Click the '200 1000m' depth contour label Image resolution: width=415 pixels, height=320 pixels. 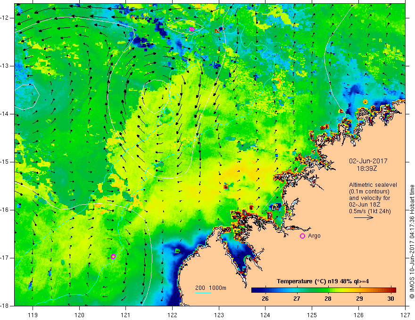tap(211, 288)
